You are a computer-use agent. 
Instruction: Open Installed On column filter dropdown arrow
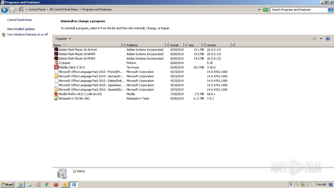[186, 45]
